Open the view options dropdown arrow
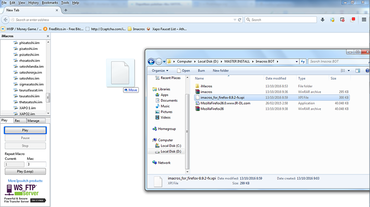Image resolution: width=370 pixels, height=207 pixels. pos(349,71)
